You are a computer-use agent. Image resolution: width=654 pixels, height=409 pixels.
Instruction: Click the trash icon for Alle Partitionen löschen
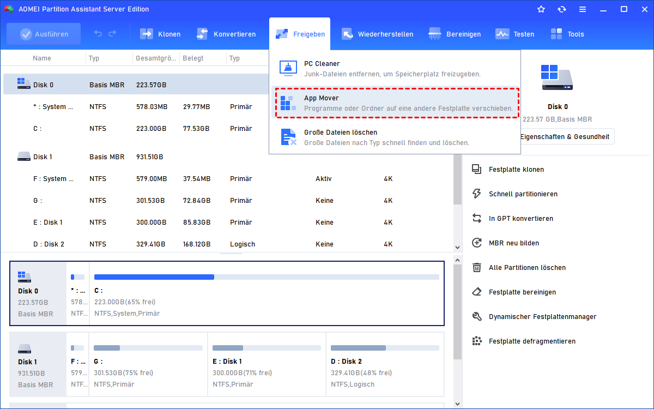[477, 268]
